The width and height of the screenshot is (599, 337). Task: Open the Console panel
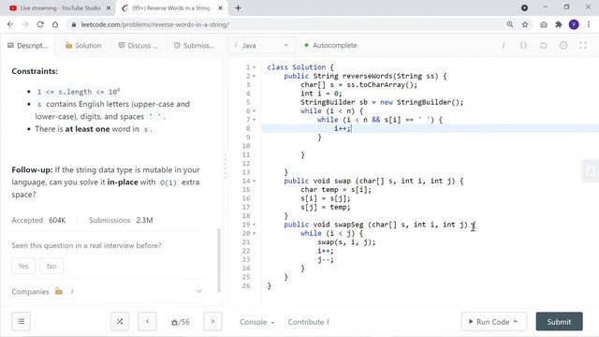pos(256,322)
